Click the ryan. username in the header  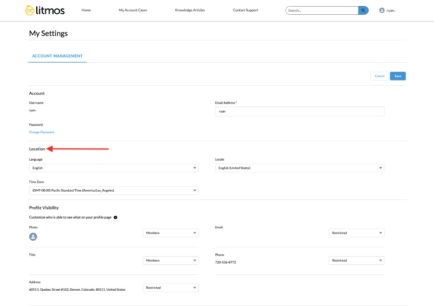pos(391,11)
